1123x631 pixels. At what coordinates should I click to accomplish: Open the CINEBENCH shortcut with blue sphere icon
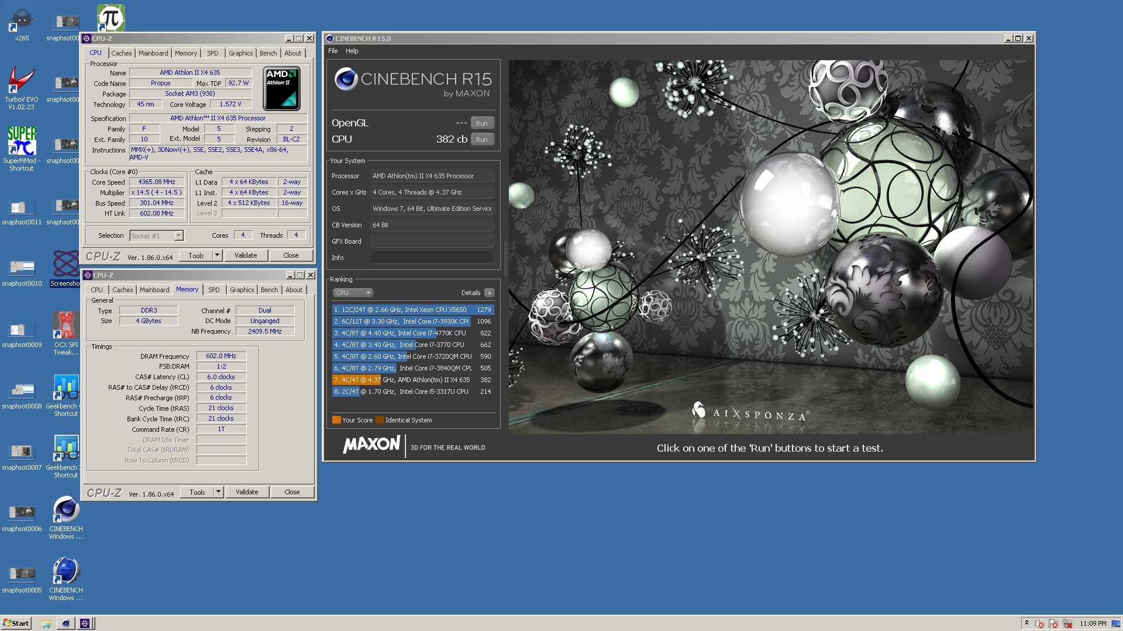point(66,578)
